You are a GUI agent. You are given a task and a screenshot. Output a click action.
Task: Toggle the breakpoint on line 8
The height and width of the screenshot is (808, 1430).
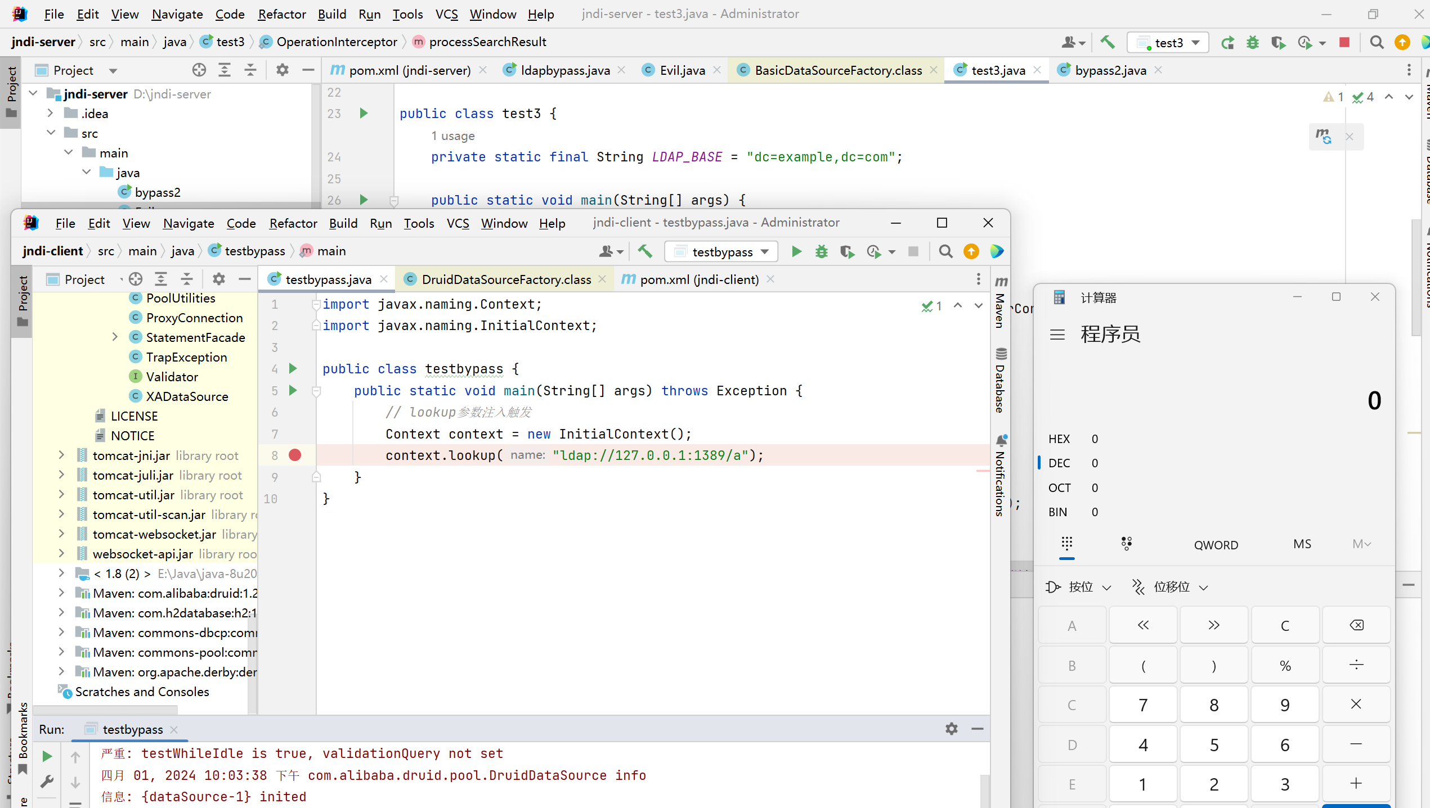click(x=295, y=455)
